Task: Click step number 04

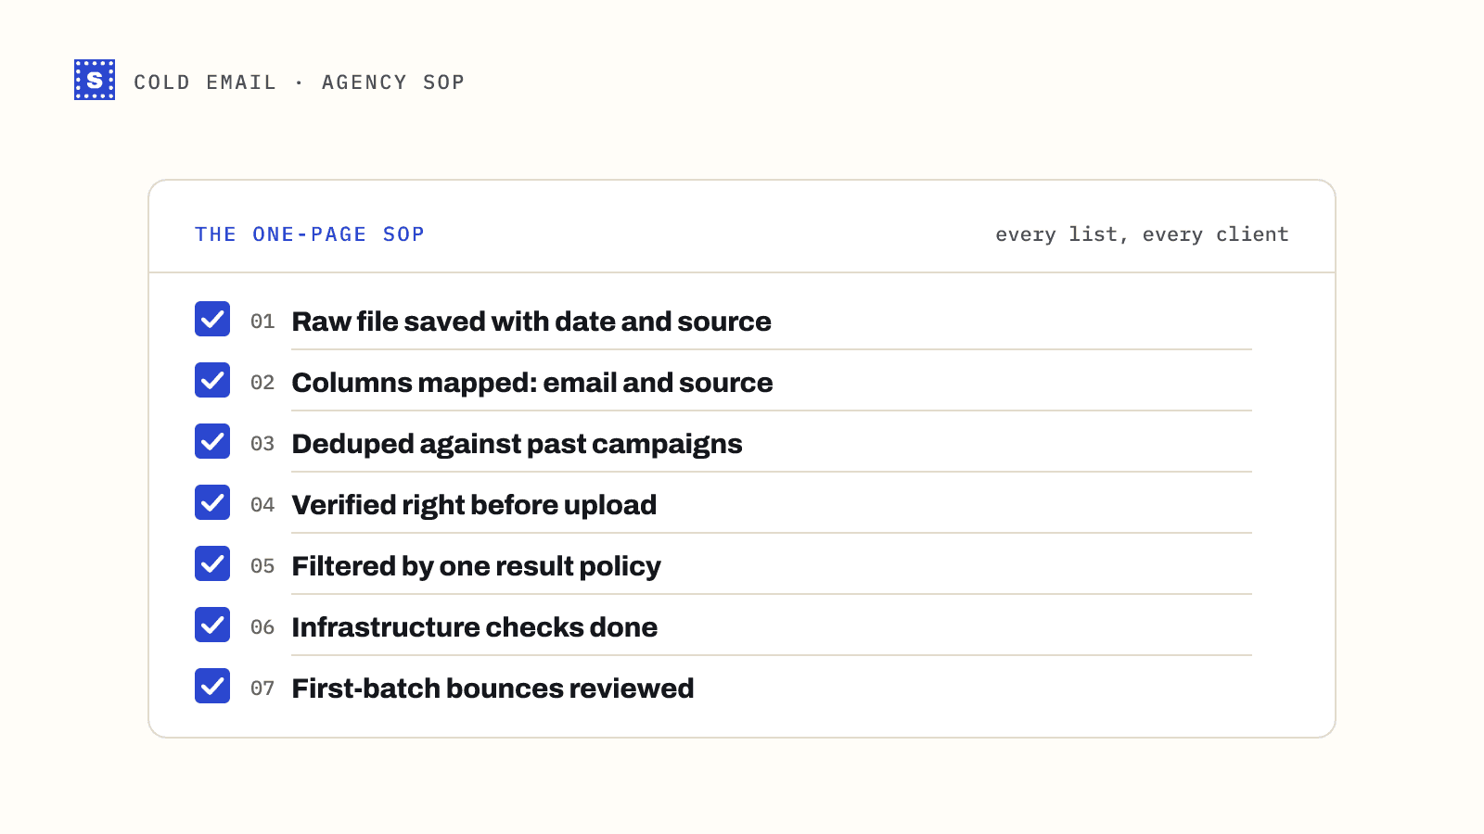Action: [262, 505]
